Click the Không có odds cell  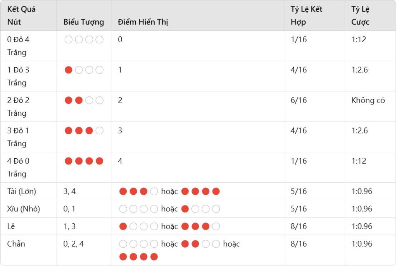pyautogui.click(x=368, y=100)
